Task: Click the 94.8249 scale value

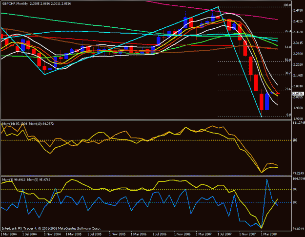Action: 298,229
